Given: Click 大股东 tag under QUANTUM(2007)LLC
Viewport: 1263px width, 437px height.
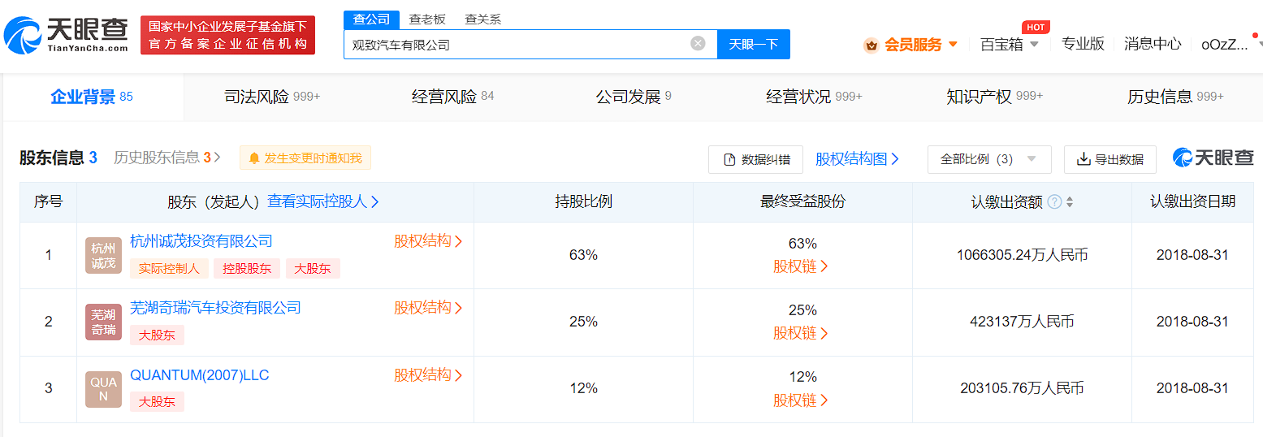Looking at the screenshot, I should pos(157,401).
